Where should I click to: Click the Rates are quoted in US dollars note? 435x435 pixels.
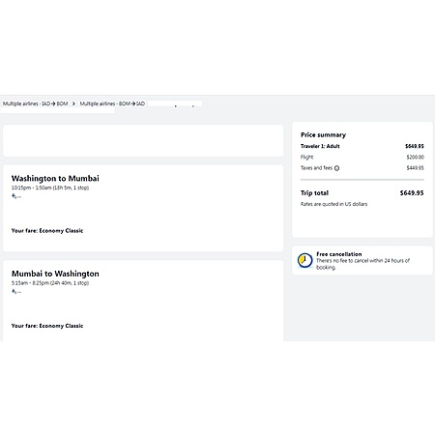point(333,204)
